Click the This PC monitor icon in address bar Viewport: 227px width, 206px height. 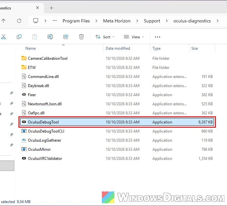click(x=36, y=21)
